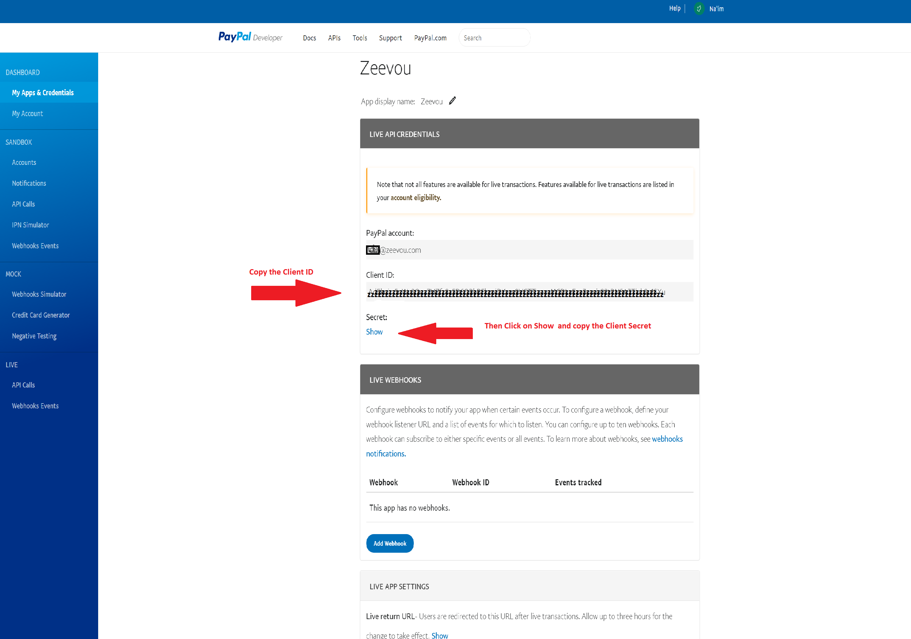Open the Docs menu
Image resolution: width=911 pixels, height=639 pixels.
click(310, 38)
